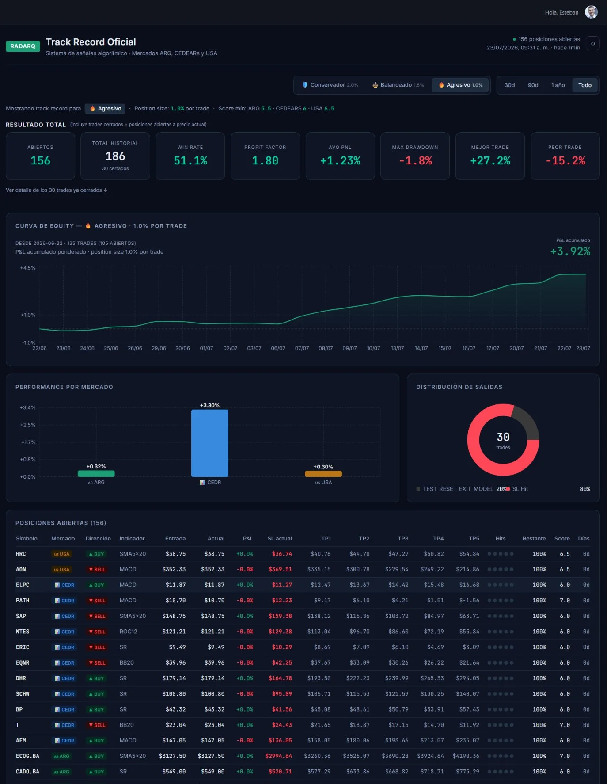Click the Días column header
The image size is (607, 784).
[x=584, y=538]
